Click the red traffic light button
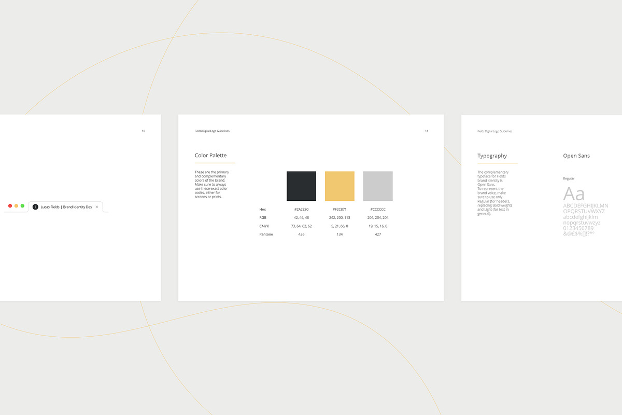The width and height of the screenshot is (622, 415). tap(10, 205)
